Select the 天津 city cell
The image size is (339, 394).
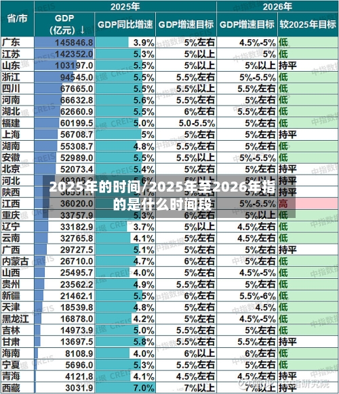(x=17, y=307)
